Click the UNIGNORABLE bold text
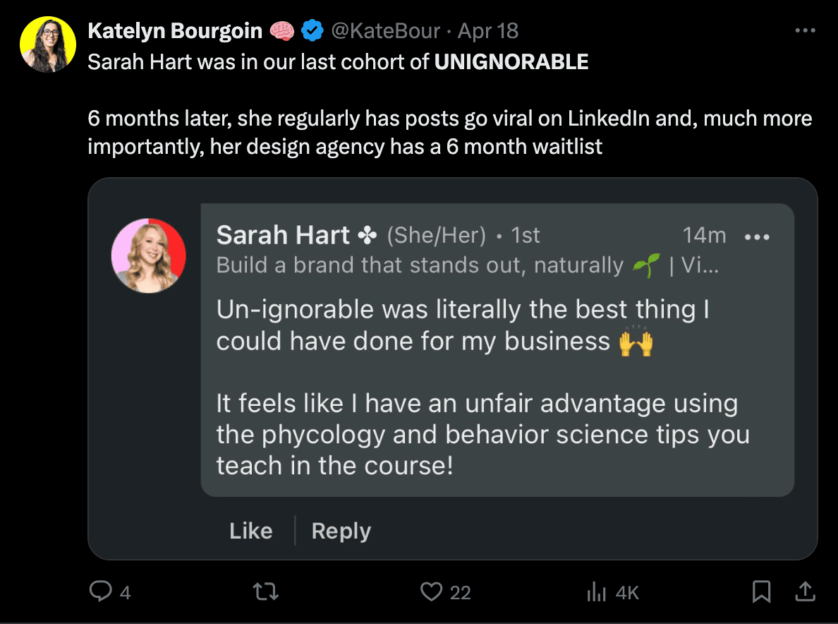 click(x=511, y=61)
